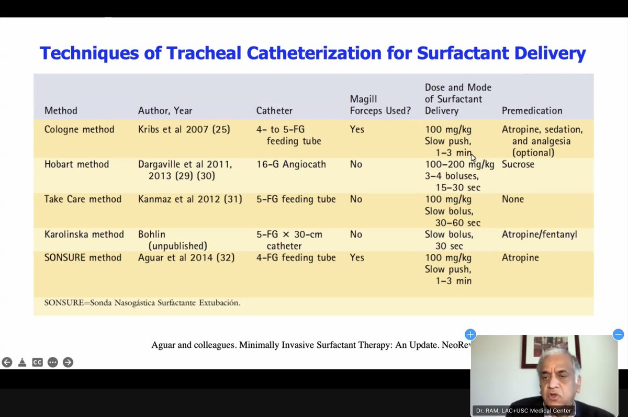Click the 16-G Angiocath cell
This screenshot has width=628, height=417.
click(x=291, y=164)
